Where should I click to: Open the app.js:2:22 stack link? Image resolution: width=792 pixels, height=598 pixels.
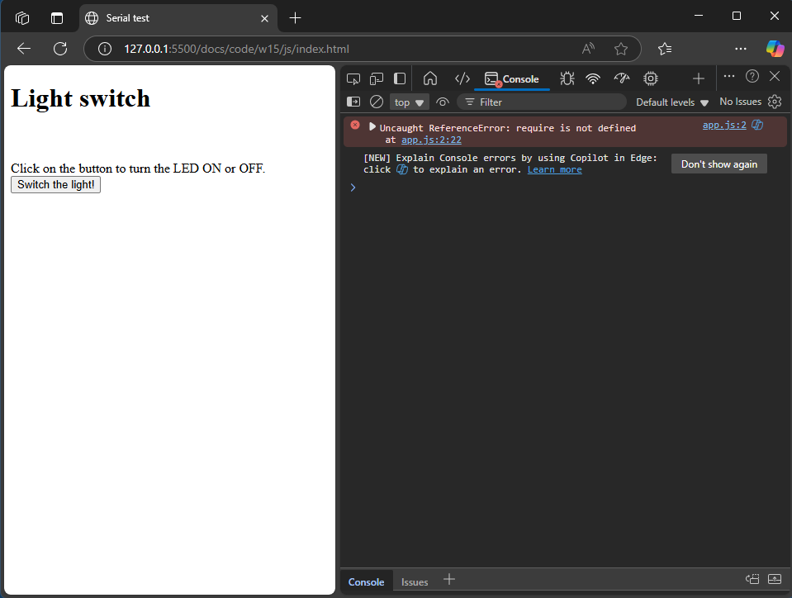pyautogui.click(x=431, y=140)
